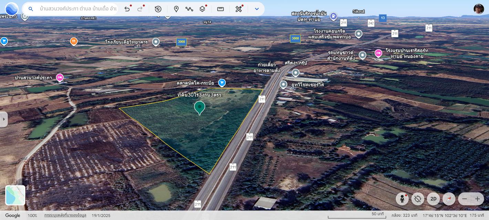Reset heading with the compass button
Image resolution: width=489 pixels, height=220 pixels.
point(449,199)
